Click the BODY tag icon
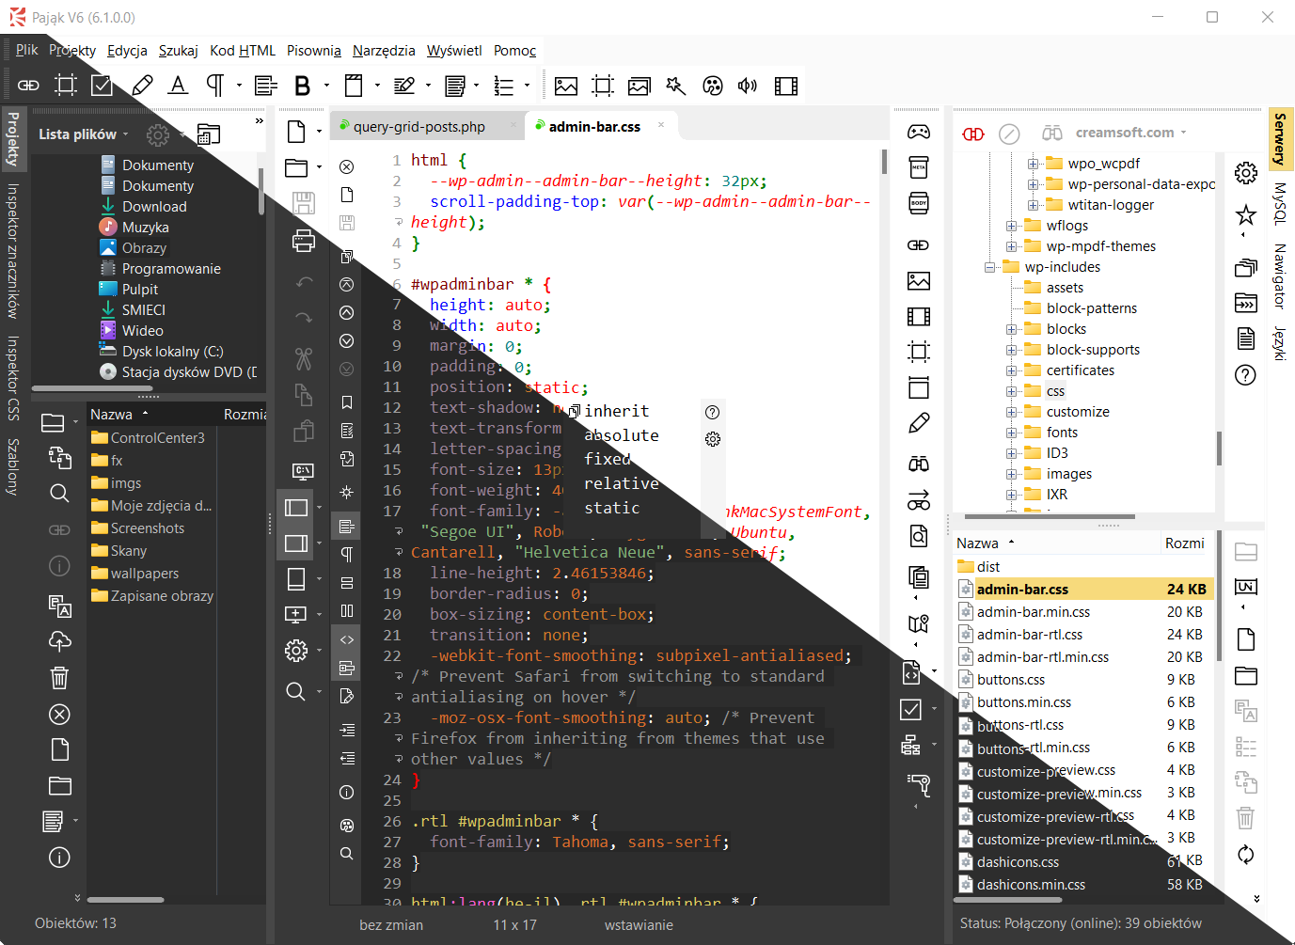 click(919, 203)
